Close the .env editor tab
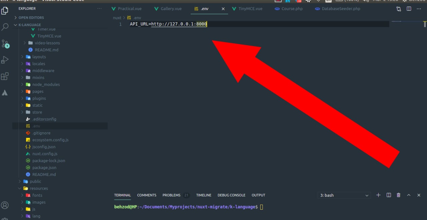 (223, 9)
